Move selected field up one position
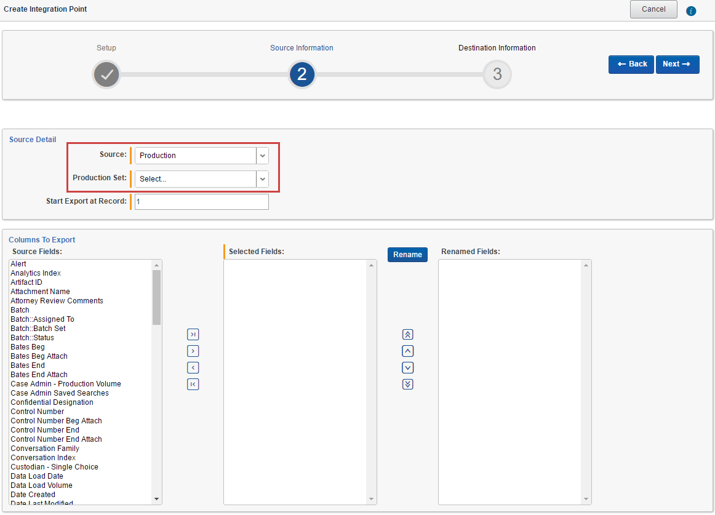This screenshot has width=715, height=515. (408, 351)
